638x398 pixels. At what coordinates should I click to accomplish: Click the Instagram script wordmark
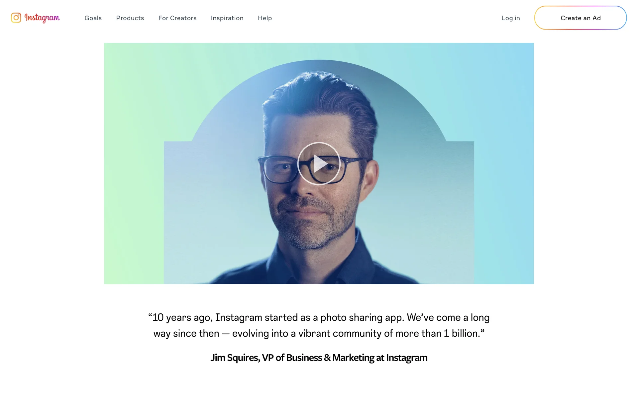pos(42,18)
